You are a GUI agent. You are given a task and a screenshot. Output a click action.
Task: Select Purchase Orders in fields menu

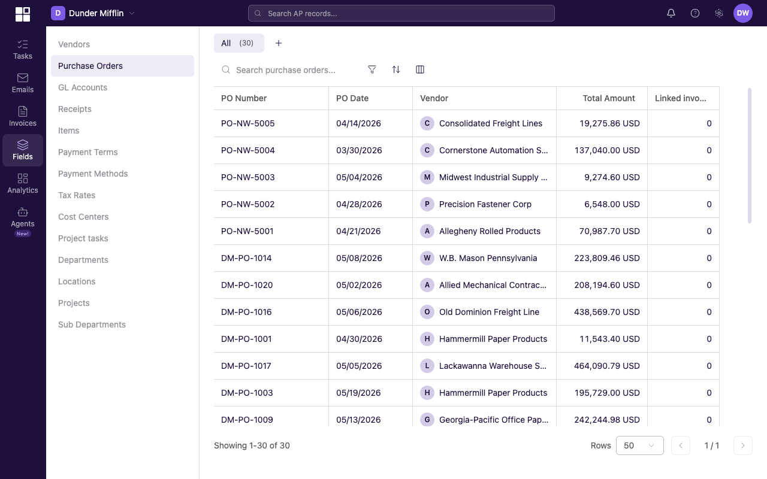point(122,66)
